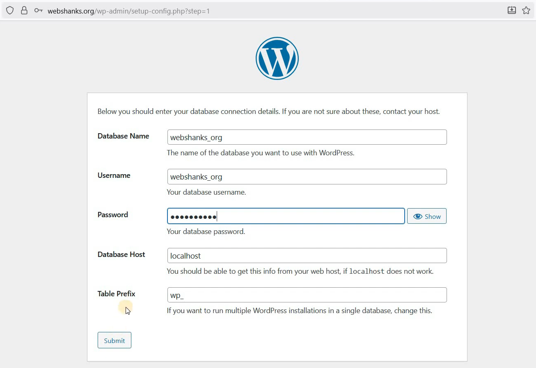
Task: Click the Table Prefix field containing wp_
Action: click(307, 295)
